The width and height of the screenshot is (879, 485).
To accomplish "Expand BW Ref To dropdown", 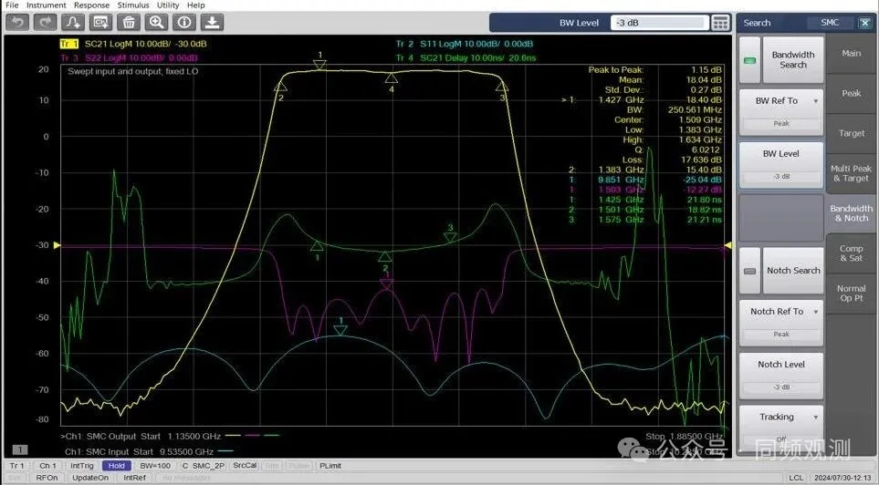I will point(816,101).
